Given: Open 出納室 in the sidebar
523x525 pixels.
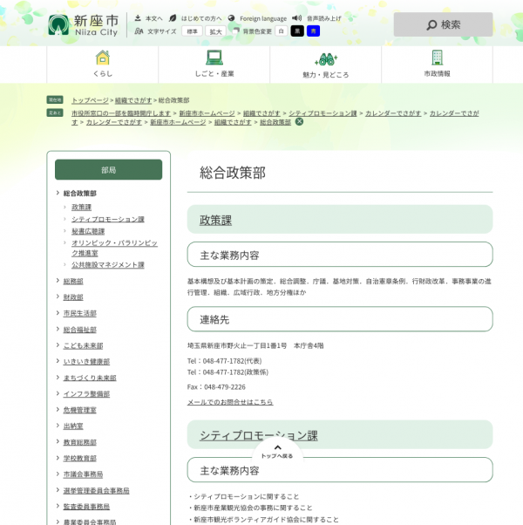Looking at the screenshot, I should pos(73,426).
